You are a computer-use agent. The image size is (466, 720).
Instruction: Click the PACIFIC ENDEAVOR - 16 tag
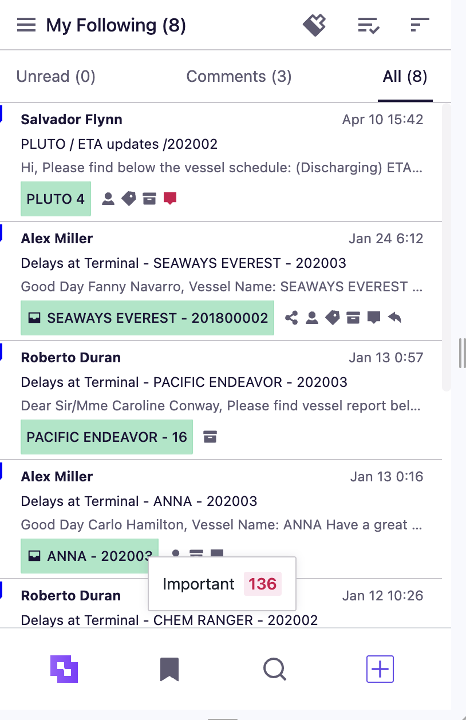pyautogui.click(x=106, y=437)
